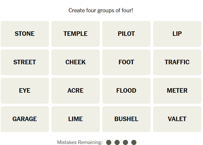The image size is (203, 145).
Task: Click the first mistakes remaining dot
Action: point(109,142)
